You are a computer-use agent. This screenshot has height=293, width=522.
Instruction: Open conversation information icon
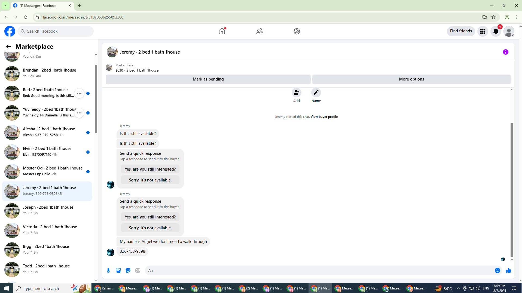tap(506, 52)
